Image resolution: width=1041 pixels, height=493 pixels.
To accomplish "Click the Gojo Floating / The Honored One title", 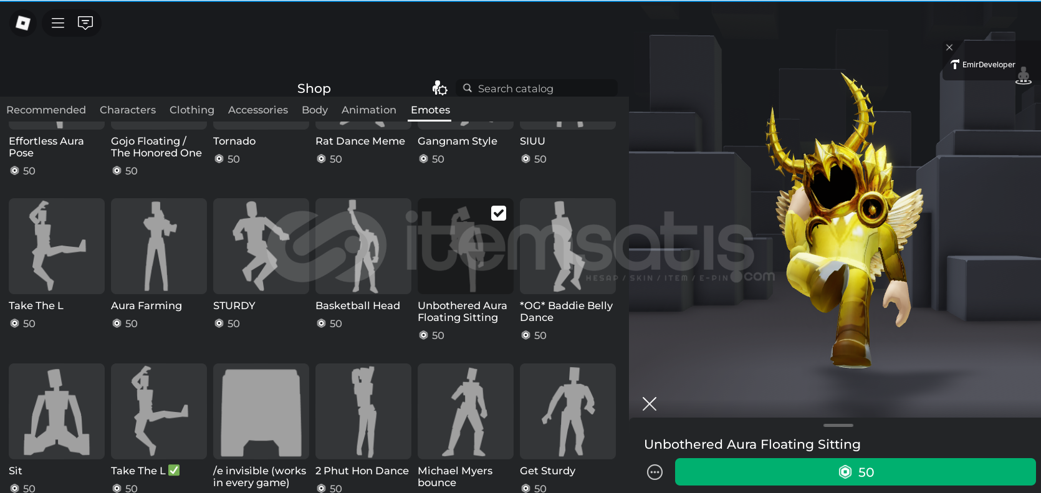I will tap(156, 147).
